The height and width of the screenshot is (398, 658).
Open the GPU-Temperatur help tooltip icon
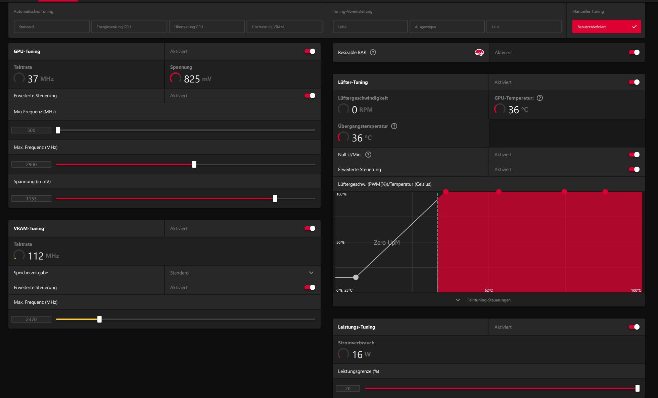click(539, 98)
